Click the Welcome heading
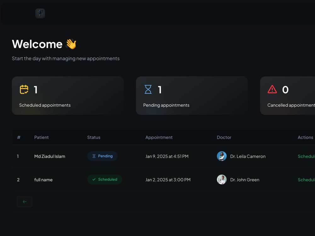This screenshot has width=315, height=236. (37, 44)
